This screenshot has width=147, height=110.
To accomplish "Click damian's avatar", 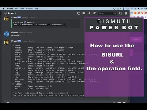I will 7,34.
